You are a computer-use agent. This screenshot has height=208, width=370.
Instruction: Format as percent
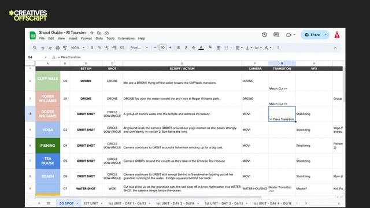coord(99,47)
